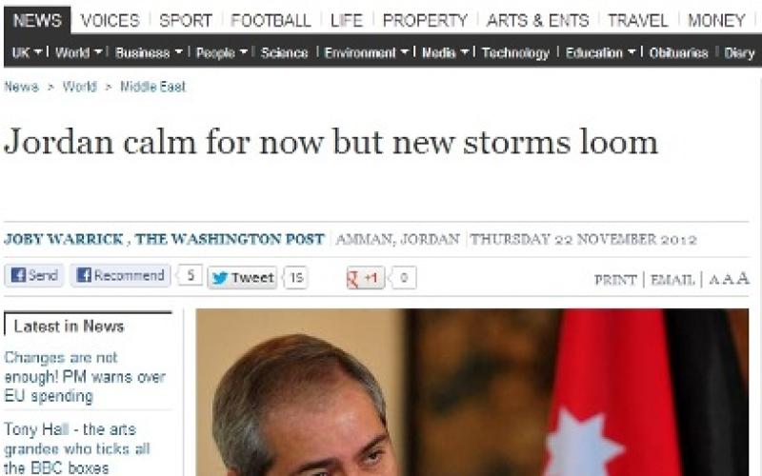The height and width of the screenshot is (476, 762).
Task: Open the tweet count bubble showing 15
Action: click(x=296, y=277)
